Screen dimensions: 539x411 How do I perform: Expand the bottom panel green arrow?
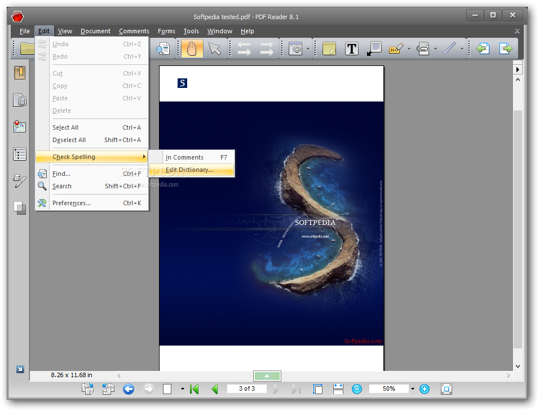267,376
